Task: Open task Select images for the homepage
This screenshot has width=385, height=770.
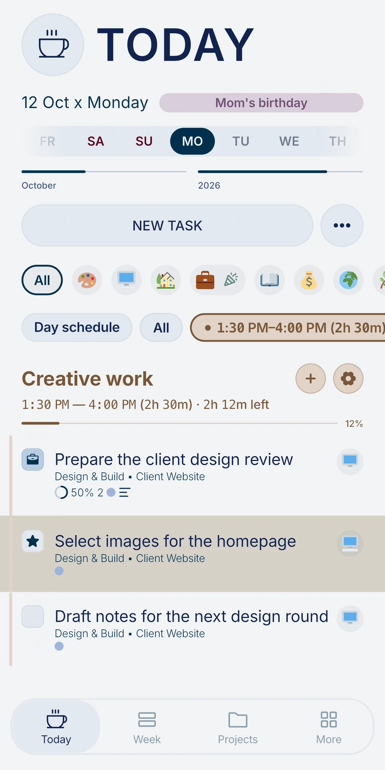Action: click(175, 541)
